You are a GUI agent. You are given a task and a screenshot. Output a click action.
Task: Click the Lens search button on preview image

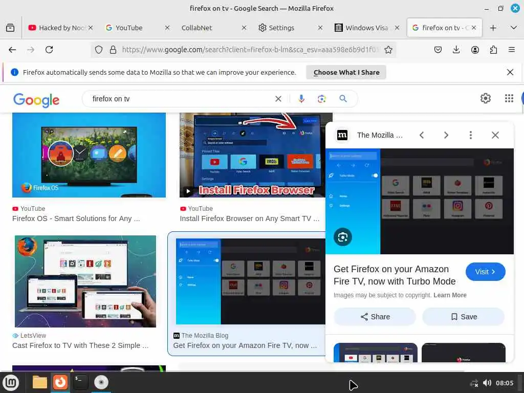click(342, 237)
